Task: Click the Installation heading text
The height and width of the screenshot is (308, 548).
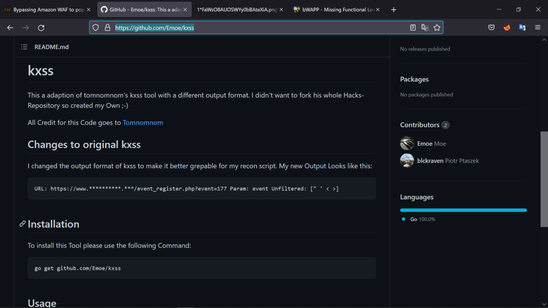Action: click(53, 224)
